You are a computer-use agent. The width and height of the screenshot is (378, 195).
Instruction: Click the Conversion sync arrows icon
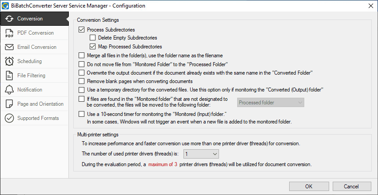click(x=9, y=19)
